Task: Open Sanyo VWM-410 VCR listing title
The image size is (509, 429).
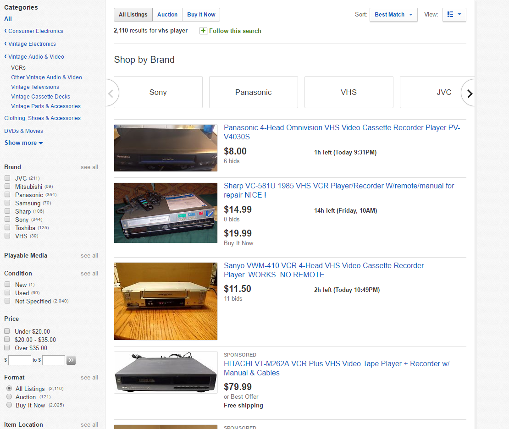Action: [324, 270]
